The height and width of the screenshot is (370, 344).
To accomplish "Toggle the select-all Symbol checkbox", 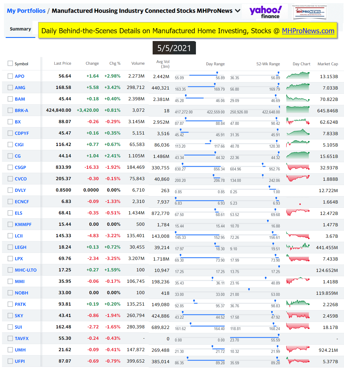I will (x=10, y=63).
